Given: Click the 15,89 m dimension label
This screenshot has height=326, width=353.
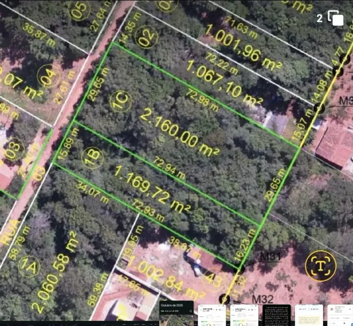Looking at the screenshot, I should point(69,144).
